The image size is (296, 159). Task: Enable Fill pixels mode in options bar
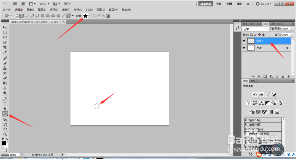(x=26, y=16)
